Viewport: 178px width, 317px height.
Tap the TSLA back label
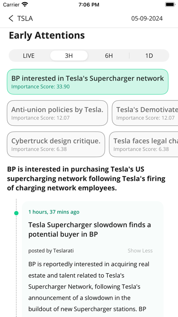(25, 18)
